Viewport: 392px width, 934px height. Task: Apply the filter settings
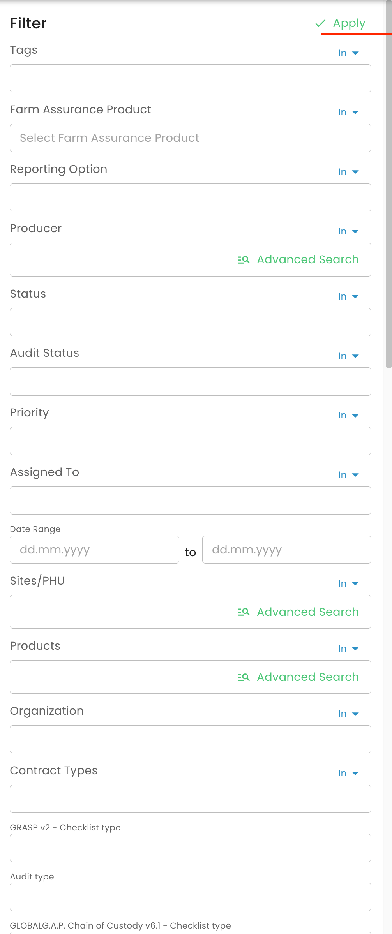341,23
